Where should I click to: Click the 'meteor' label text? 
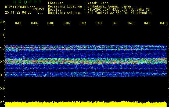pyautogui.click(x=39, y=9)
